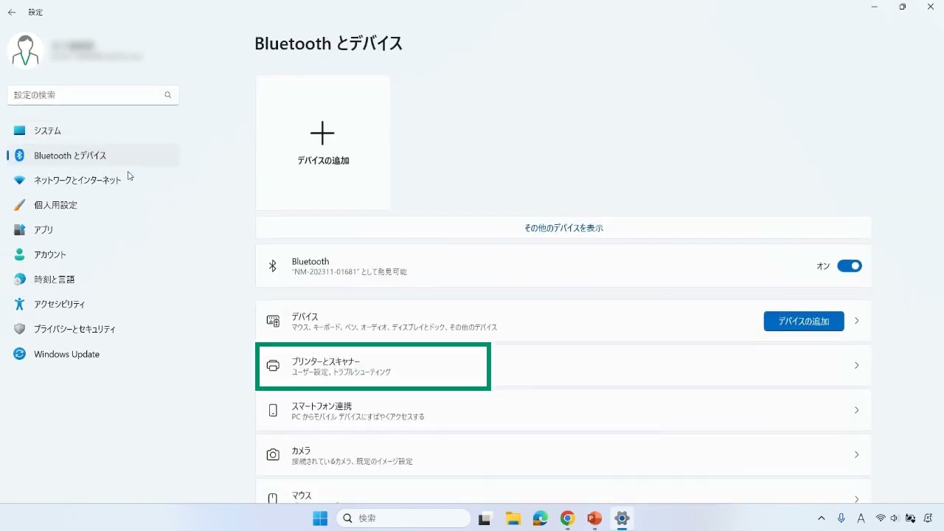Click the smartphone icon
This screenshot has height=531, width=944.
[273, 411]
